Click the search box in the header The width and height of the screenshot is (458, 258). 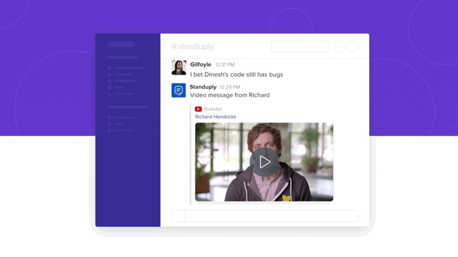tap(300, 47)
